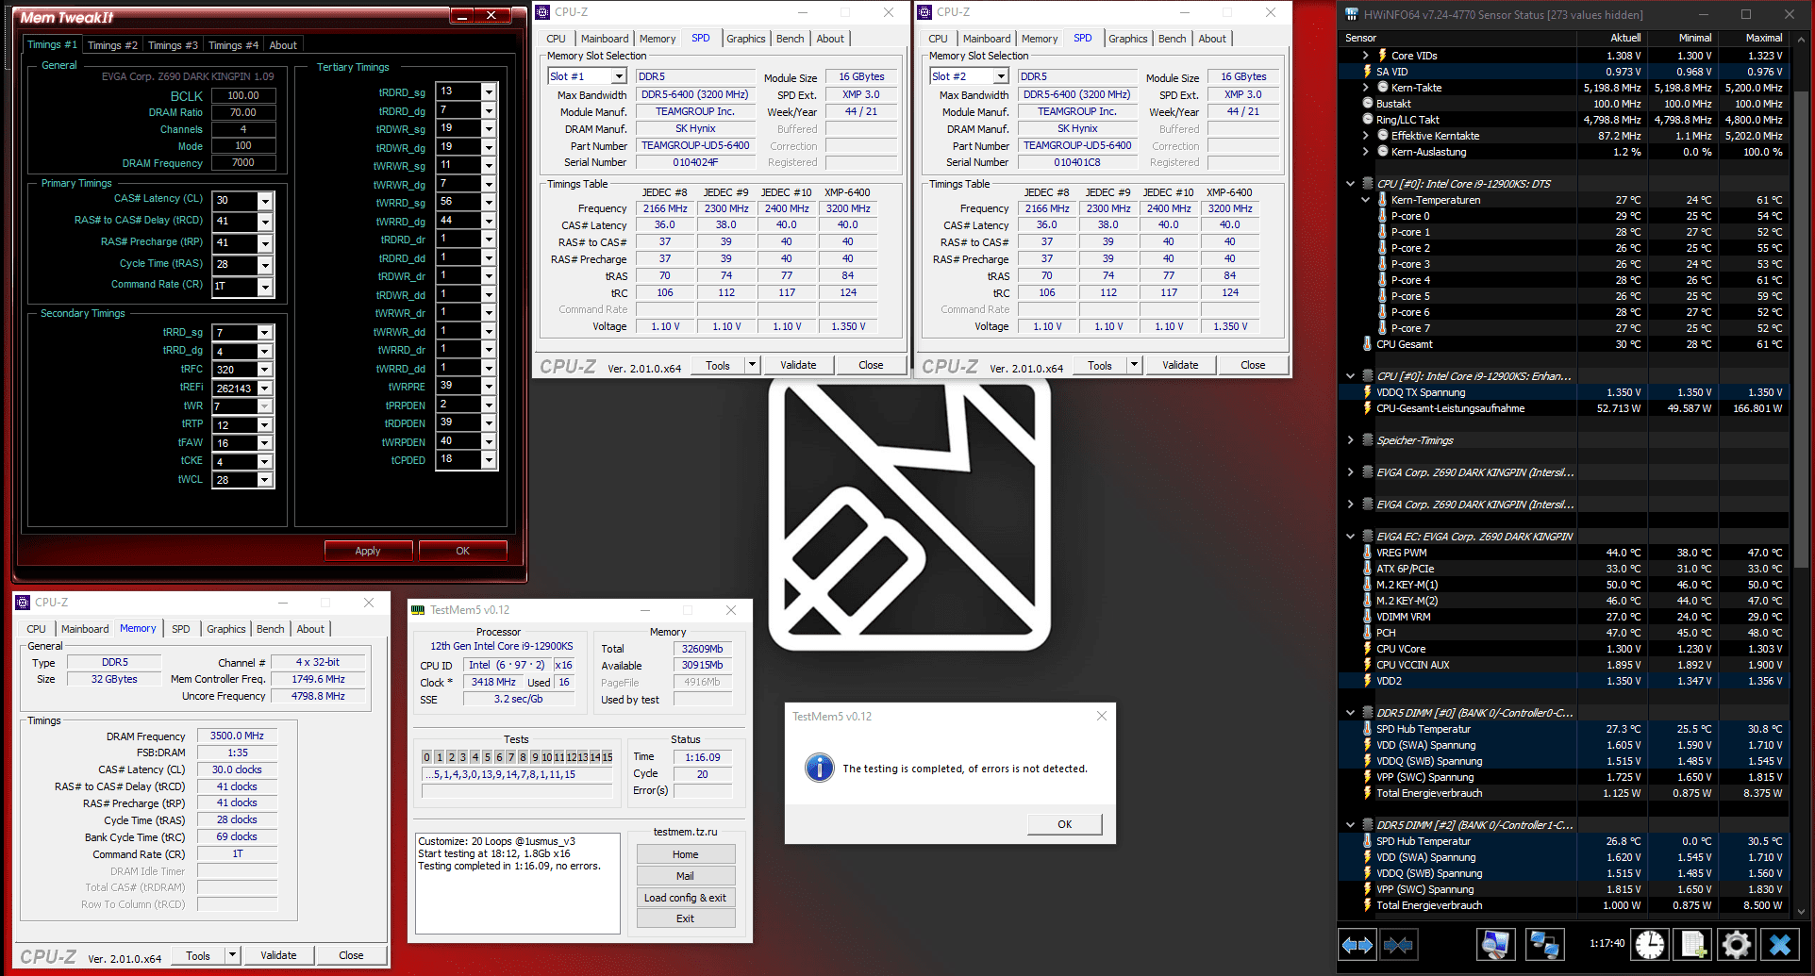Click the CPU-Z title icon in Slot #2 window
1815x976 pixels.
pos(924,12)
